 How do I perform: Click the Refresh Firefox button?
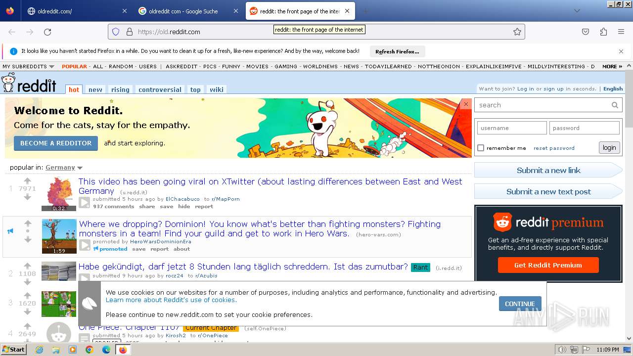[x=397, y=51]
